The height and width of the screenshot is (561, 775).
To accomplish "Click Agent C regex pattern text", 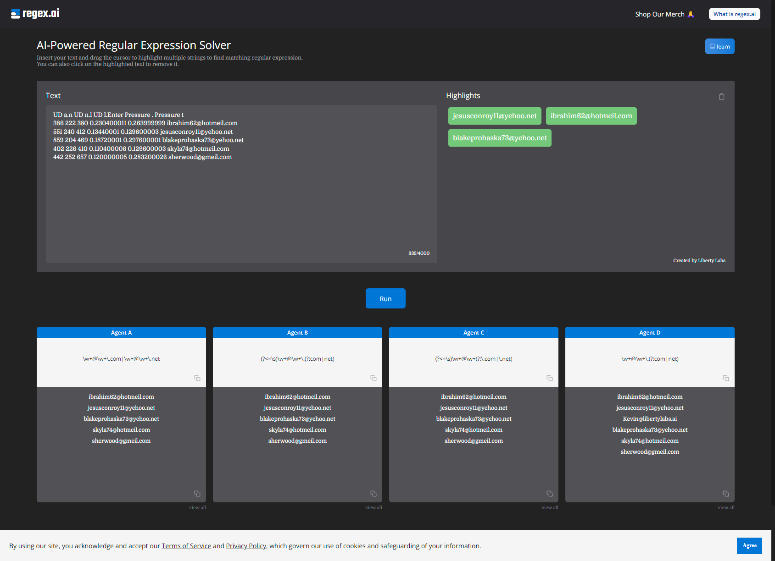I will (474, 359).
